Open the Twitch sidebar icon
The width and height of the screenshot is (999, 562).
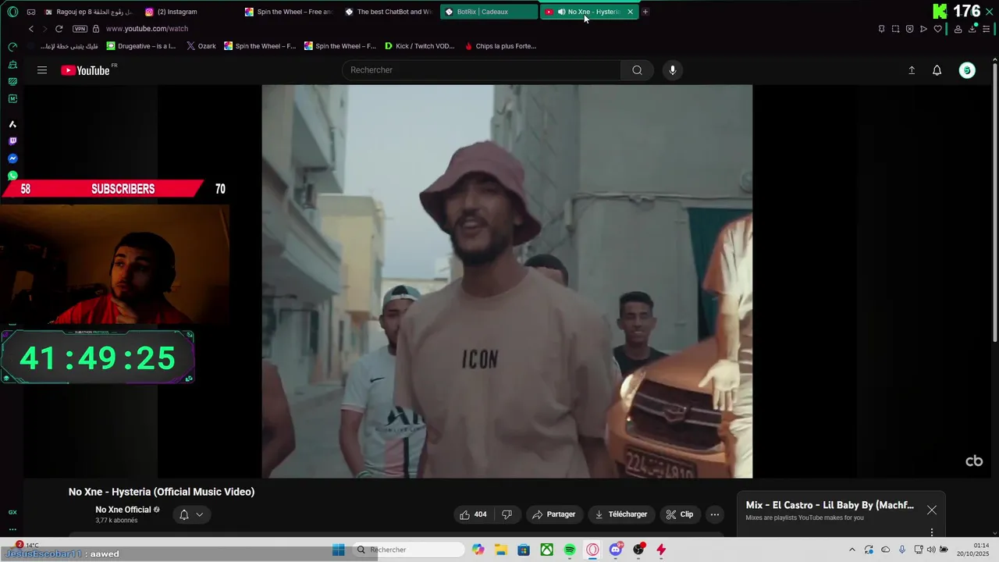point(12,141)
